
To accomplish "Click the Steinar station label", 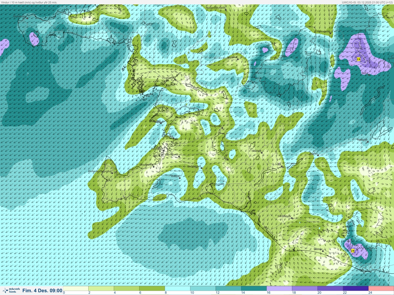I will 318,249.
